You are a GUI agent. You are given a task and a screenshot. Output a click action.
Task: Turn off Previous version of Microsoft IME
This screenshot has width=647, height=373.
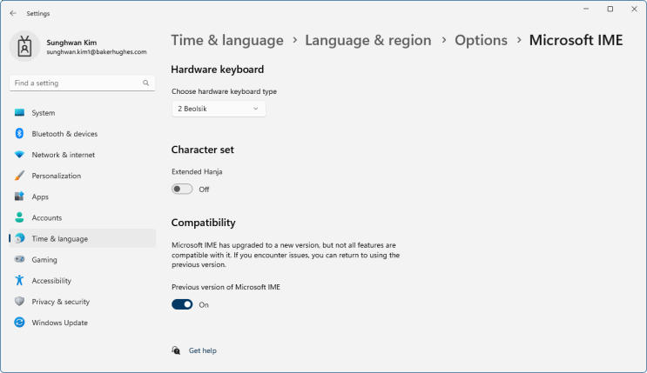[182, 304]
